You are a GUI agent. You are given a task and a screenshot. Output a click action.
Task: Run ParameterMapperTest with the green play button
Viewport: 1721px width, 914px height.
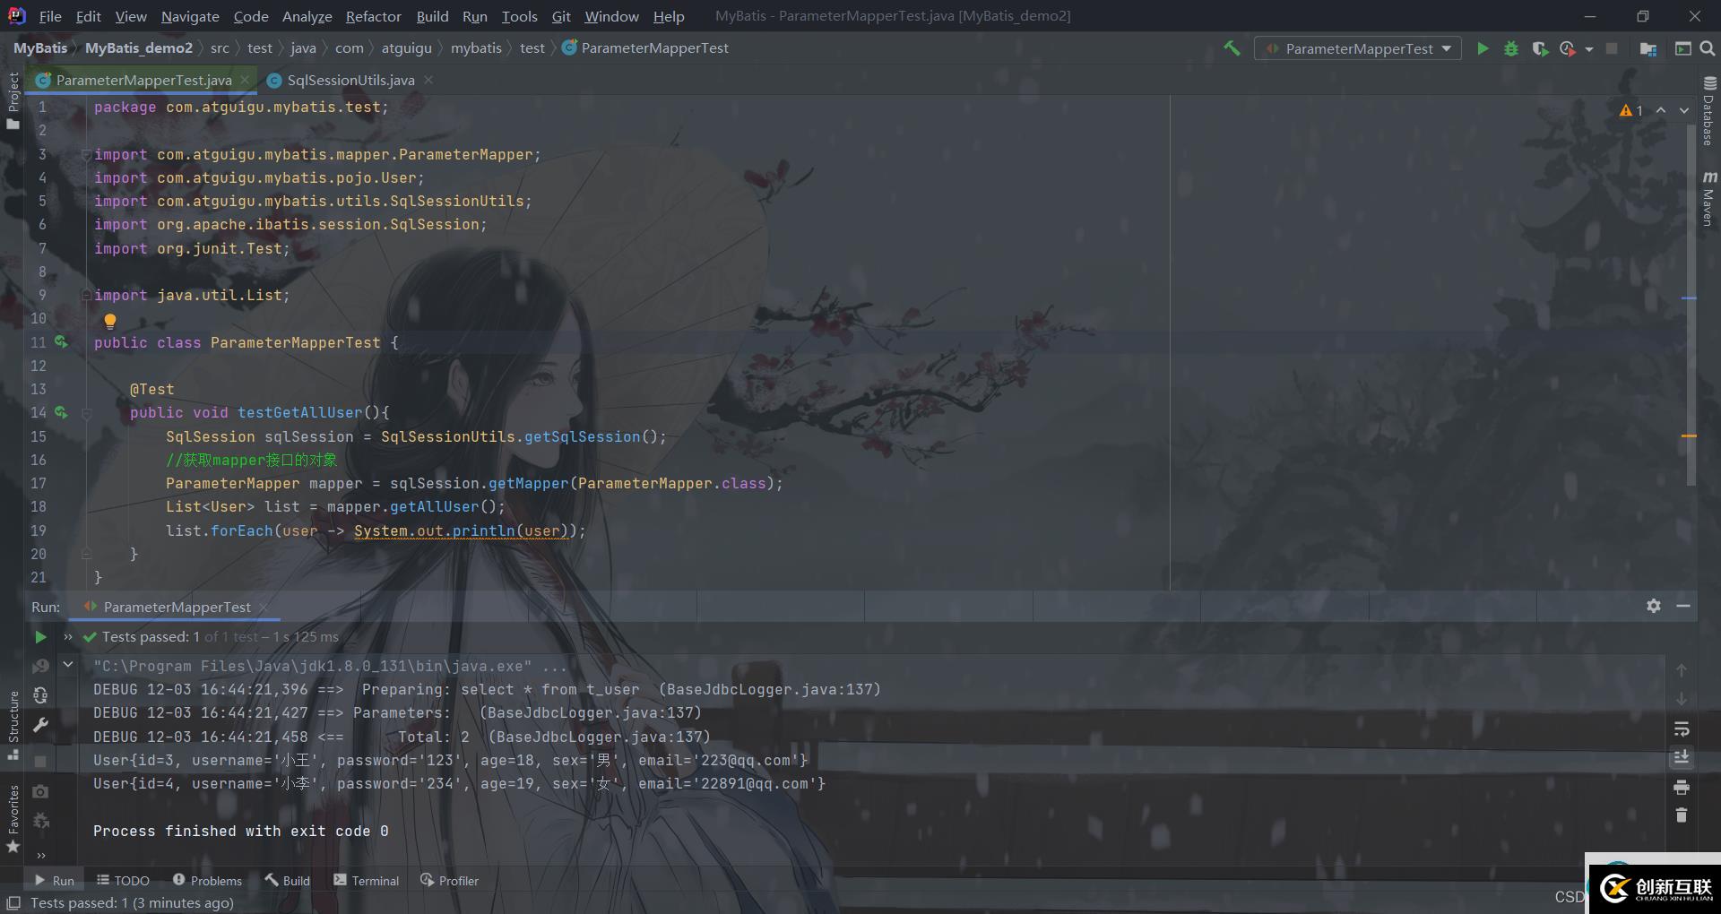1483,48
